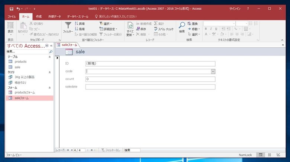Open the Help question mark icon
The width and height of the screenshot is (290, 162).
248,9
